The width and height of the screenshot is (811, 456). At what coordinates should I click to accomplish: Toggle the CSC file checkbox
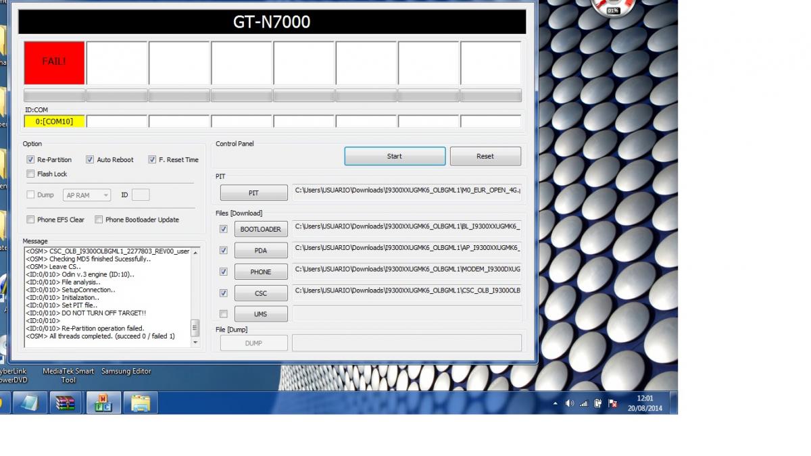(x=224, y=293)
